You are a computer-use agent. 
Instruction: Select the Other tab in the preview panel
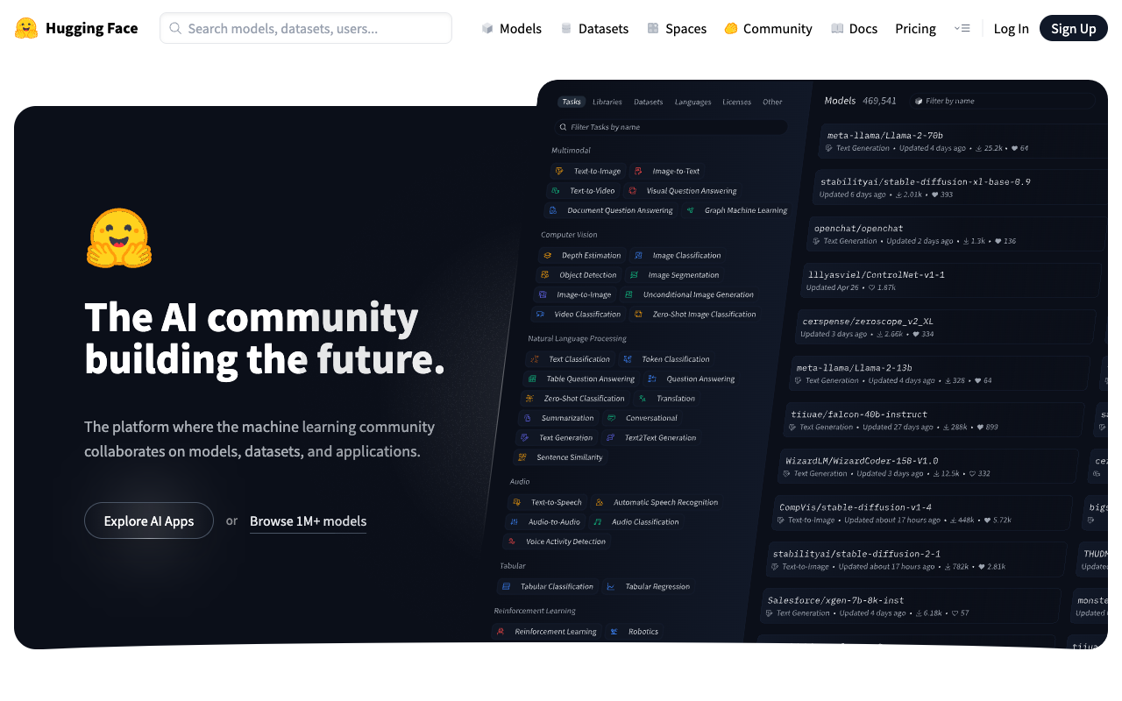pos(772,102)
